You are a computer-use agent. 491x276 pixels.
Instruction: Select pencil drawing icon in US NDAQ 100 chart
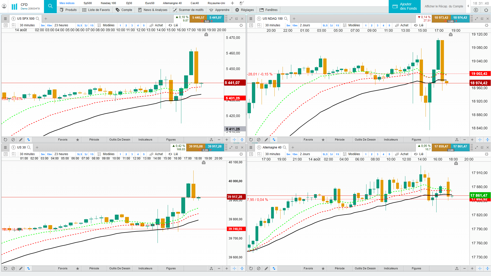click(266, 140)
